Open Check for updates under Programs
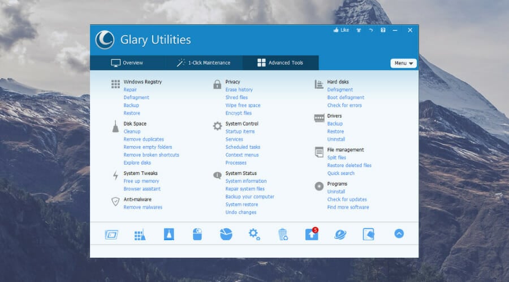The width and height of the screenshot is (509, 282). pyautogui.click(x=347, y=200)
